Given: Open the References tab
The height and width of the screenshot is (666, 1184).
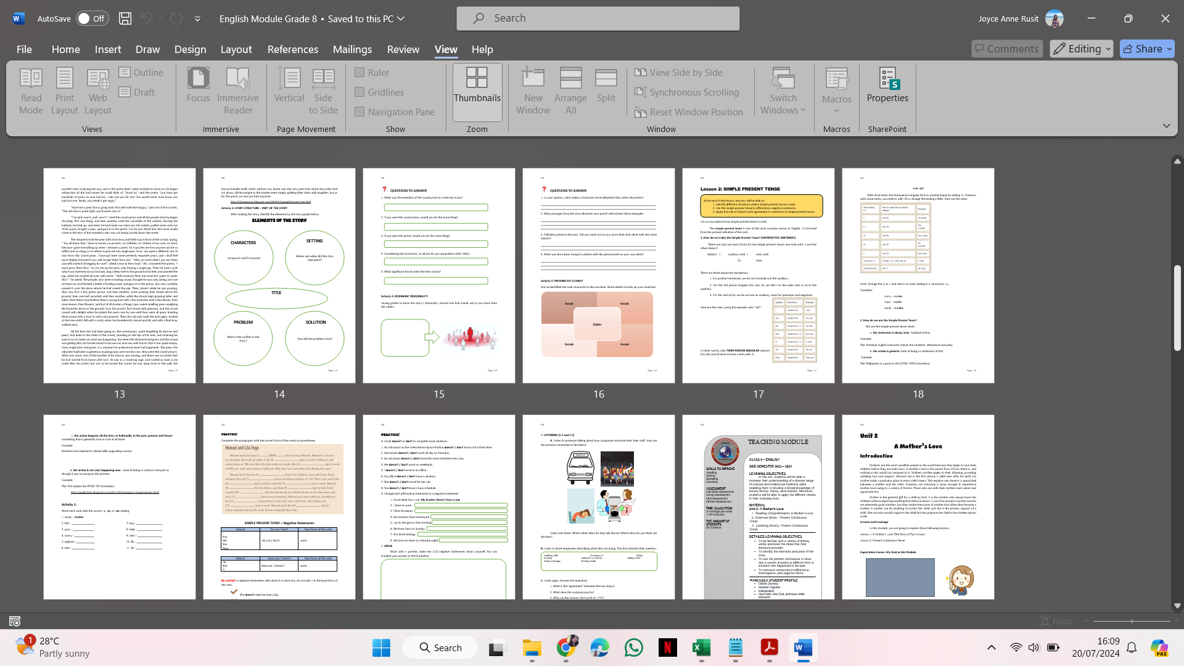Looking at the screenshot, I should click(292, 49).
